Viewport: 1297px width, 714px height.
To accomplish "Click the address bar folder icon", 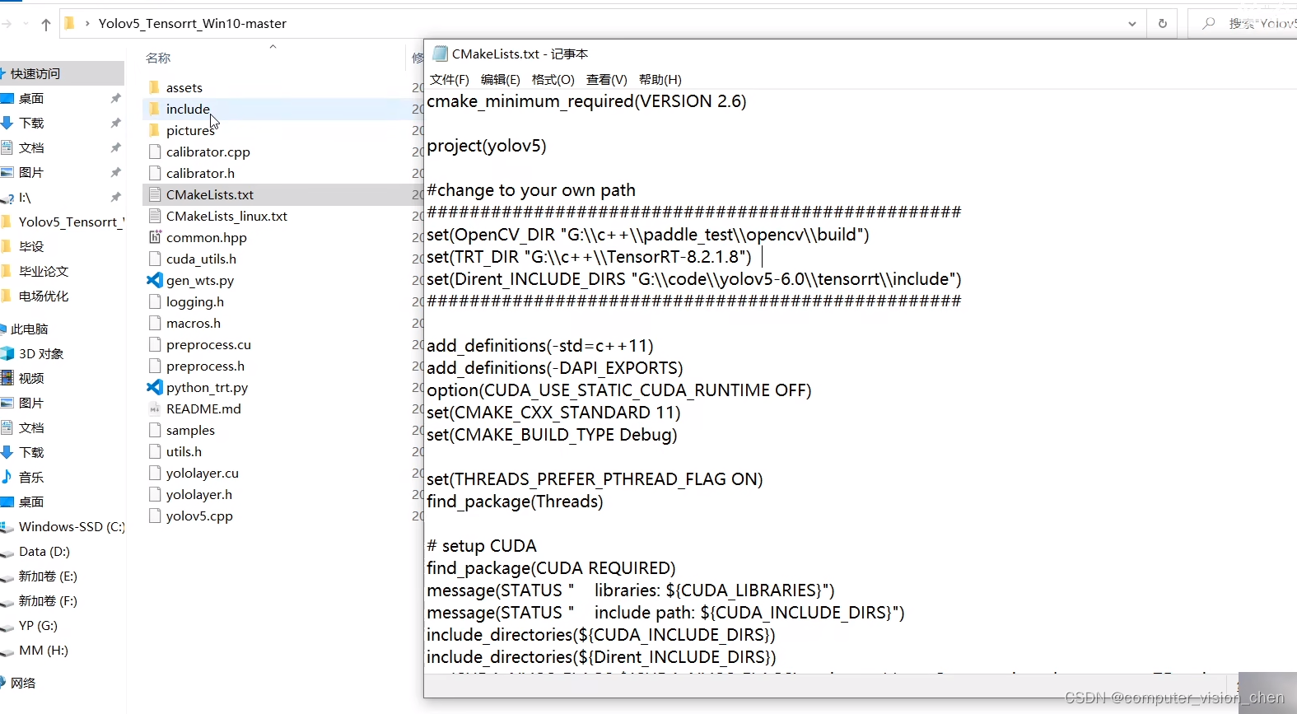I will (70, 23).
